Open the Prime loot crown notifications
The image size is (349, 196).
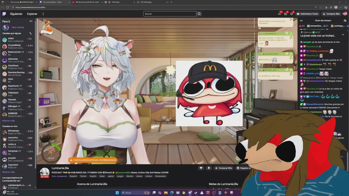pos(280,14)
